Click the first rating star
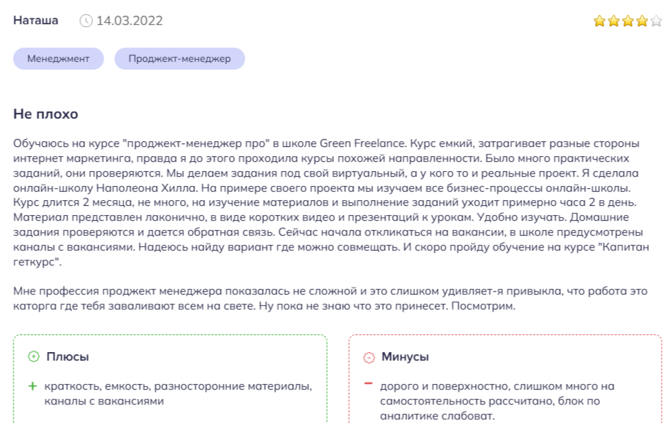This screenshot has height=423, width=668. tap(599, 21)
